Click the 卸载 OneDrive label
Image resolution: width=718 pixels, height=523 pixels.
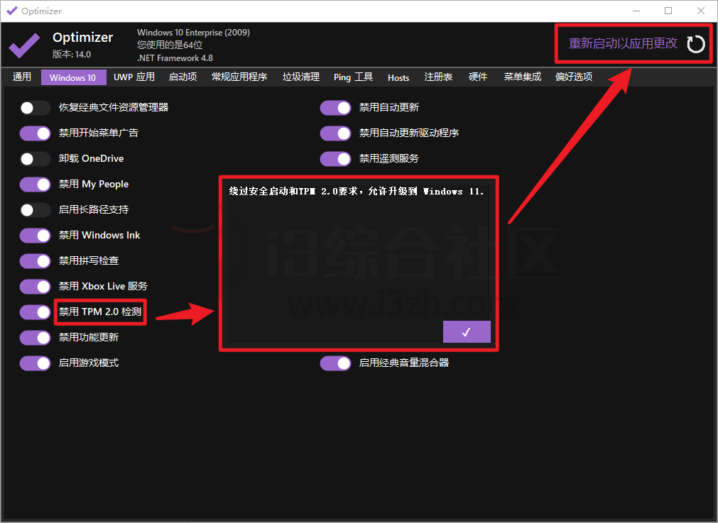pyautogui.click(x=91, y=159)
